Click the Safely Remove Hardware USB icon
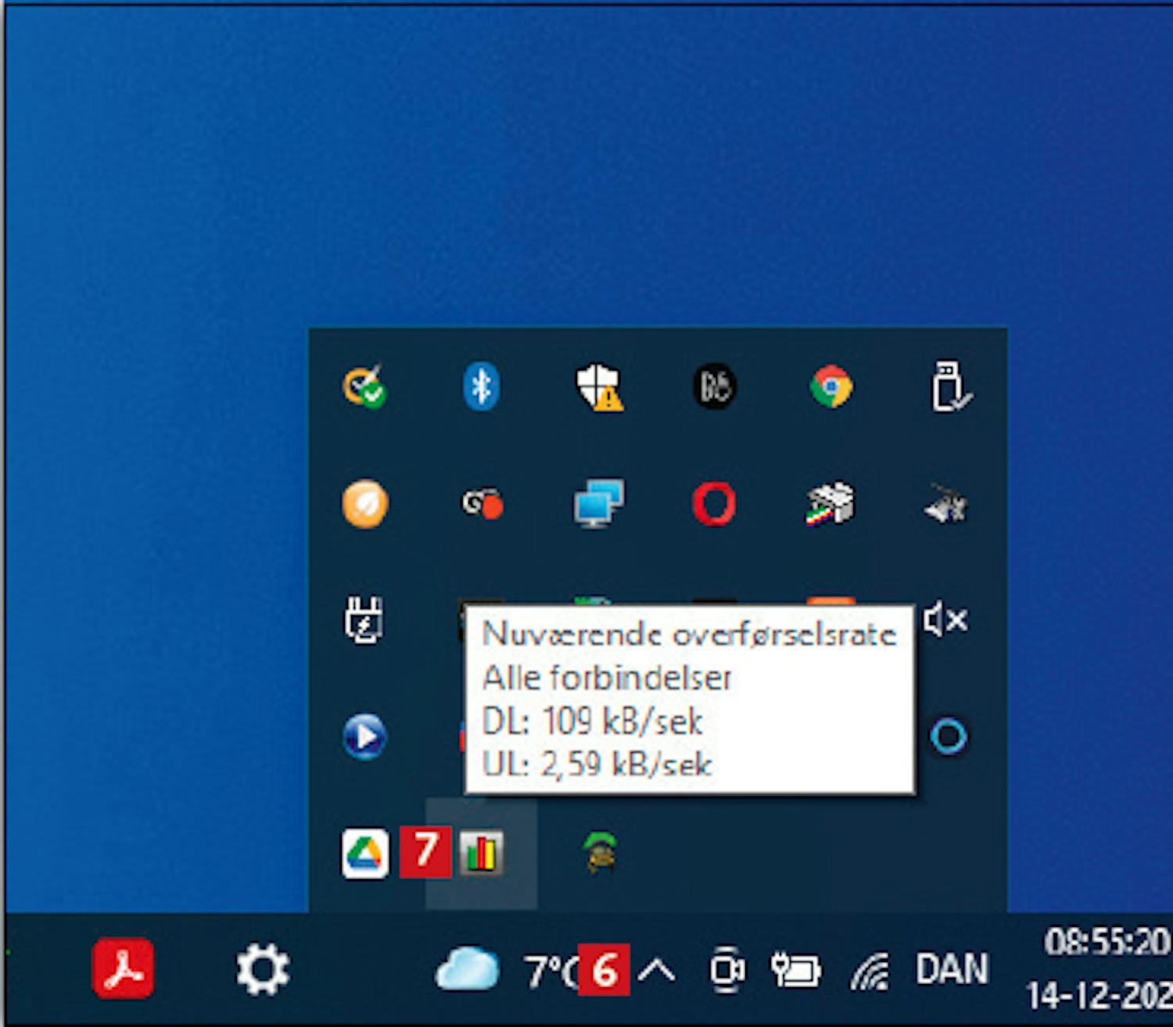 tap(949, 386)
